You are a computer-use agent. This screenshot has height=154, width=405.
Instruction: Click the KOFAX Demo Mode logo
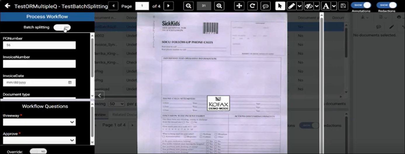218,103
